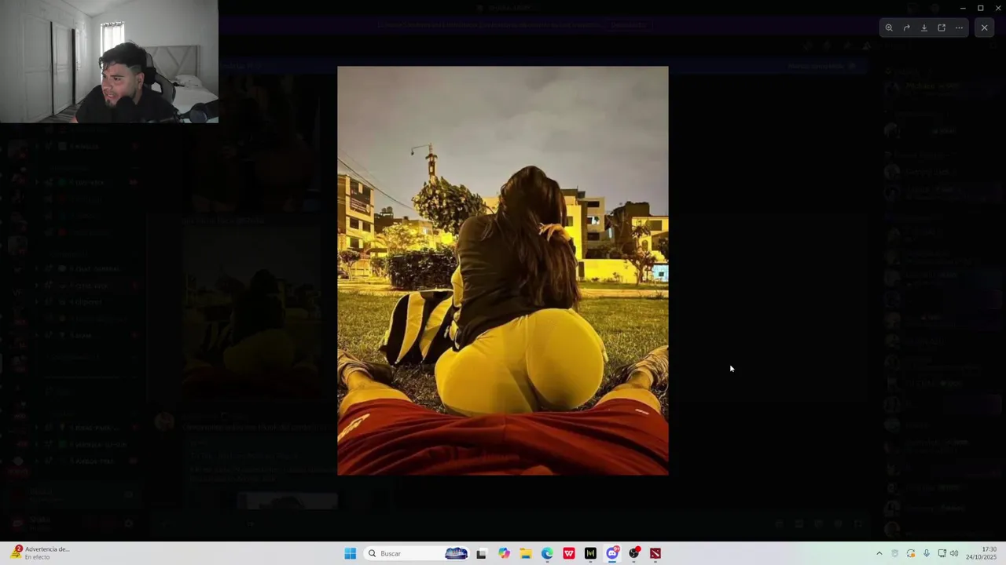
Task: Open the clock showing 17:30
Action: [981, 553]
